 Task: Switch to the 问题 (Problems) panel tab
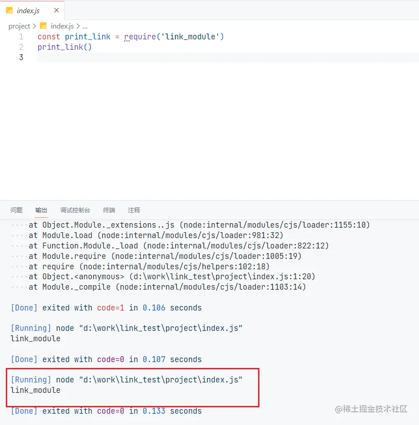[16, 210]
